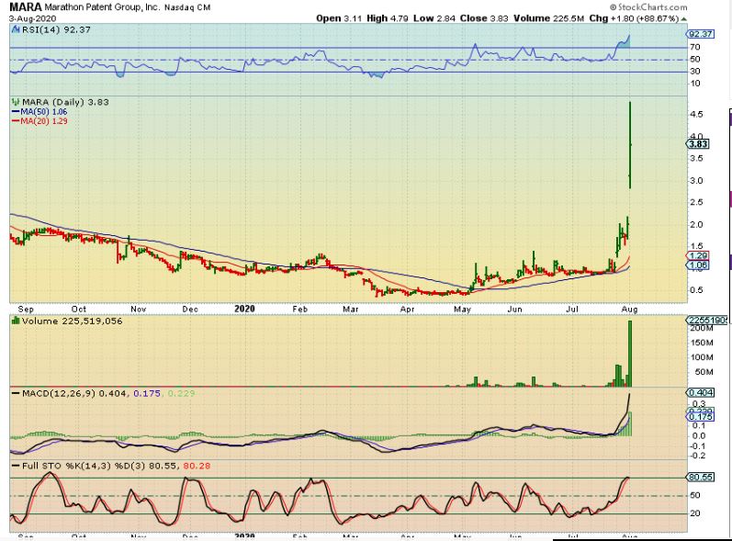Click the 0.404 MACD value flag
This screenshot has width=732, height=541.
point(701,393)
